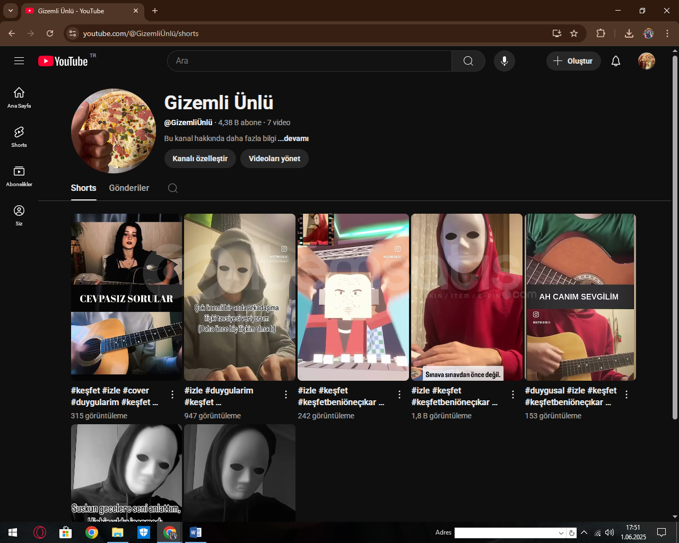Open options for #duygusal #izle short

point(626,395)
